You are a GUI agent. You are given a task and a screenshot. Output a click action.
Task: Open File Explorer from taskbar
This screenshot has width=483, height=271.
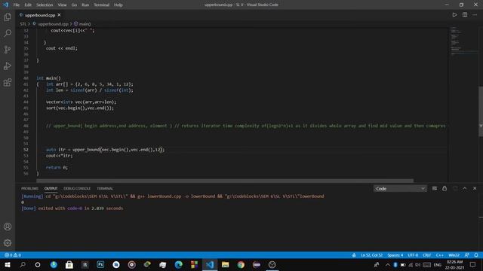pos(225,264)
